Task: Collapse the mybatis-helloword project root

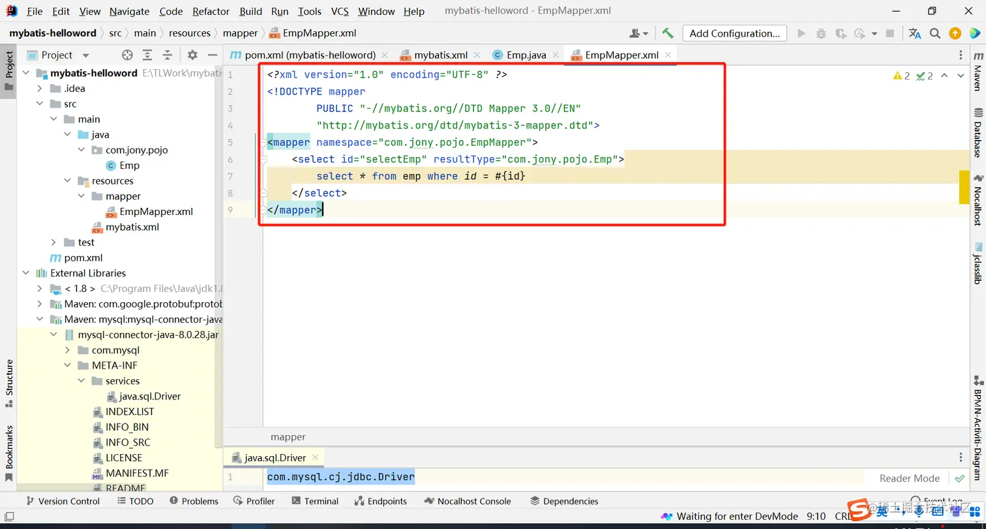Action: (x=26, y=73)
